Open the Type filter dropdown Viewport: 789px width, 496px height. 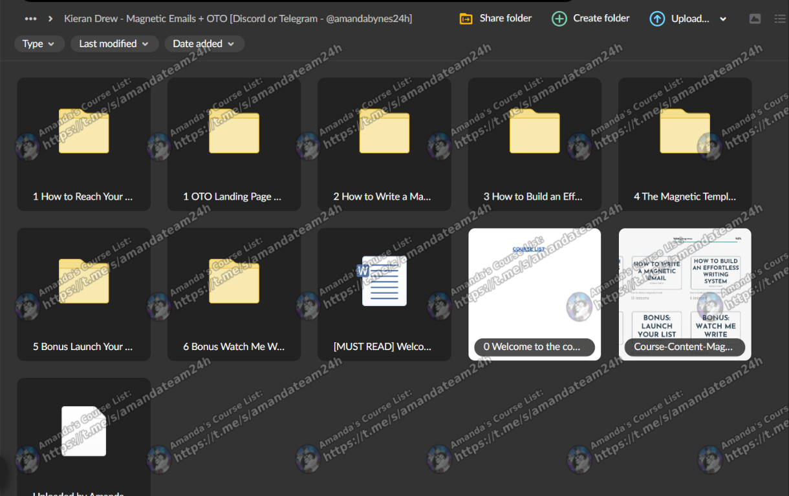click(39, 44)
